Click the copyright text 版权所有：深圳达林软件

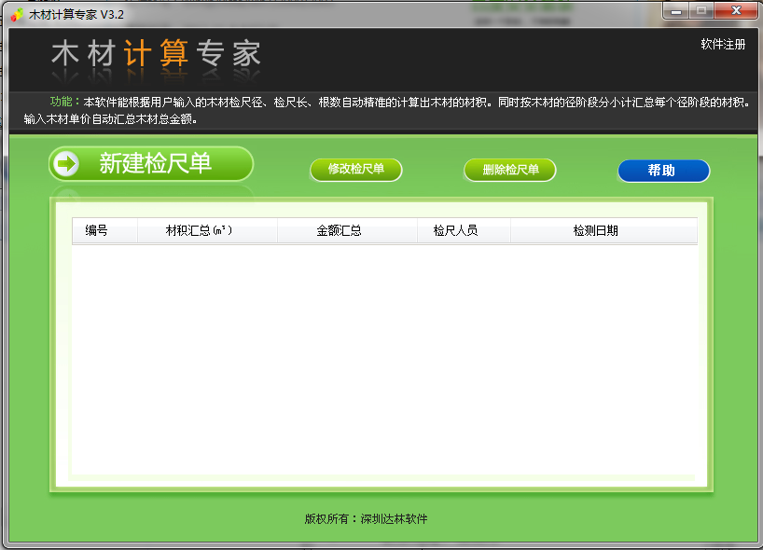click(366, 519)
